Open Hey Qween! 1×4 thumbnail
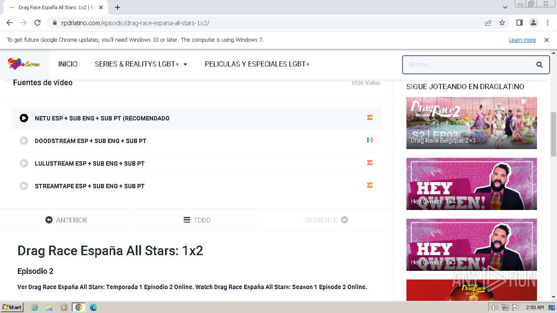This screenshot has width=557, height=313. [x=472, y=184]
